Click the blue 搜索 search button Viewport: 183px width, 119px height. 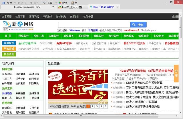pos(138,25)
